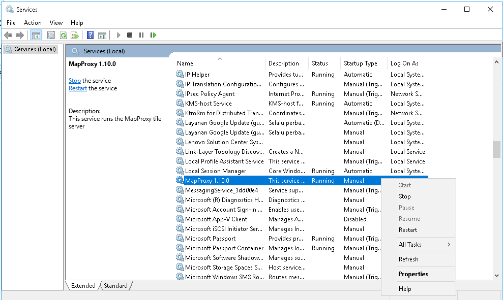The image size is (503, 300).
Task: Click Export List toolbar icon
Action: (75, 35)
